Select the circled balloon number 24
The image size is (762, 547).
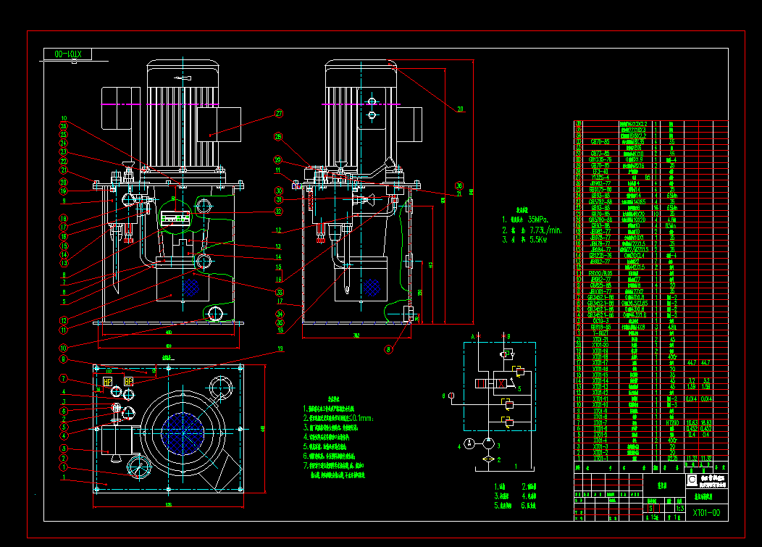[x=64, y=143]
